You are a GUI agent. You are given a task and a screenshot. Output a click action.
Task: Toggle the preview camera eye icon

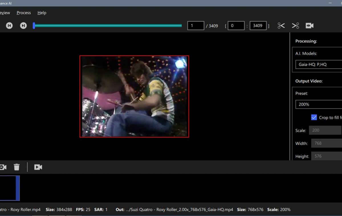310,26
